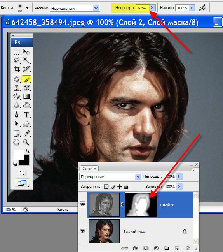The height and width of the screenshot is (252, 223).
Task: Click the white foreground color swatch
Action: 19,155
